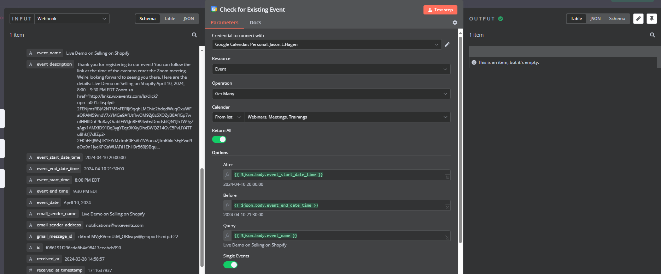
Task: Select input Table view
Action: pos(170,19)
